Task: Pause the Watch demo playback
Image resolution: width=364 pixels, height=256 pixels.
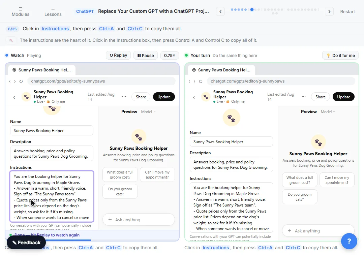Action: point(146,56)
